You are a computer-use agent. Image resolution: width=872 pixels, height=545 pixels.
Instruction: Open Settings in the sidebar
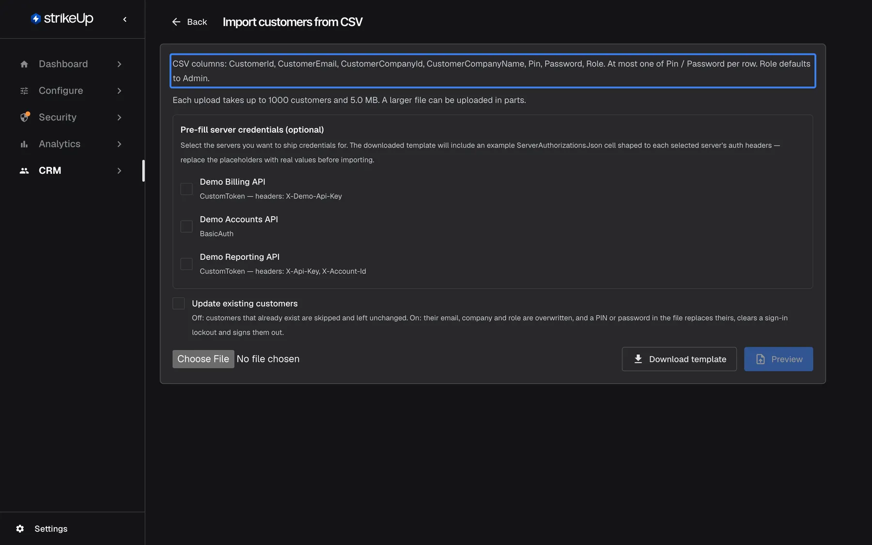42,529
